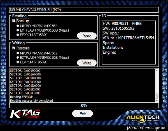Click the Engine: line
Screen dimensions: 168x131
click(x=109, y=52)
